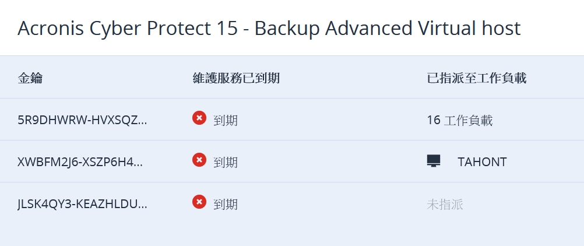Open the TAHONT workload name
The image size is (584, 246).
(482, 162)
